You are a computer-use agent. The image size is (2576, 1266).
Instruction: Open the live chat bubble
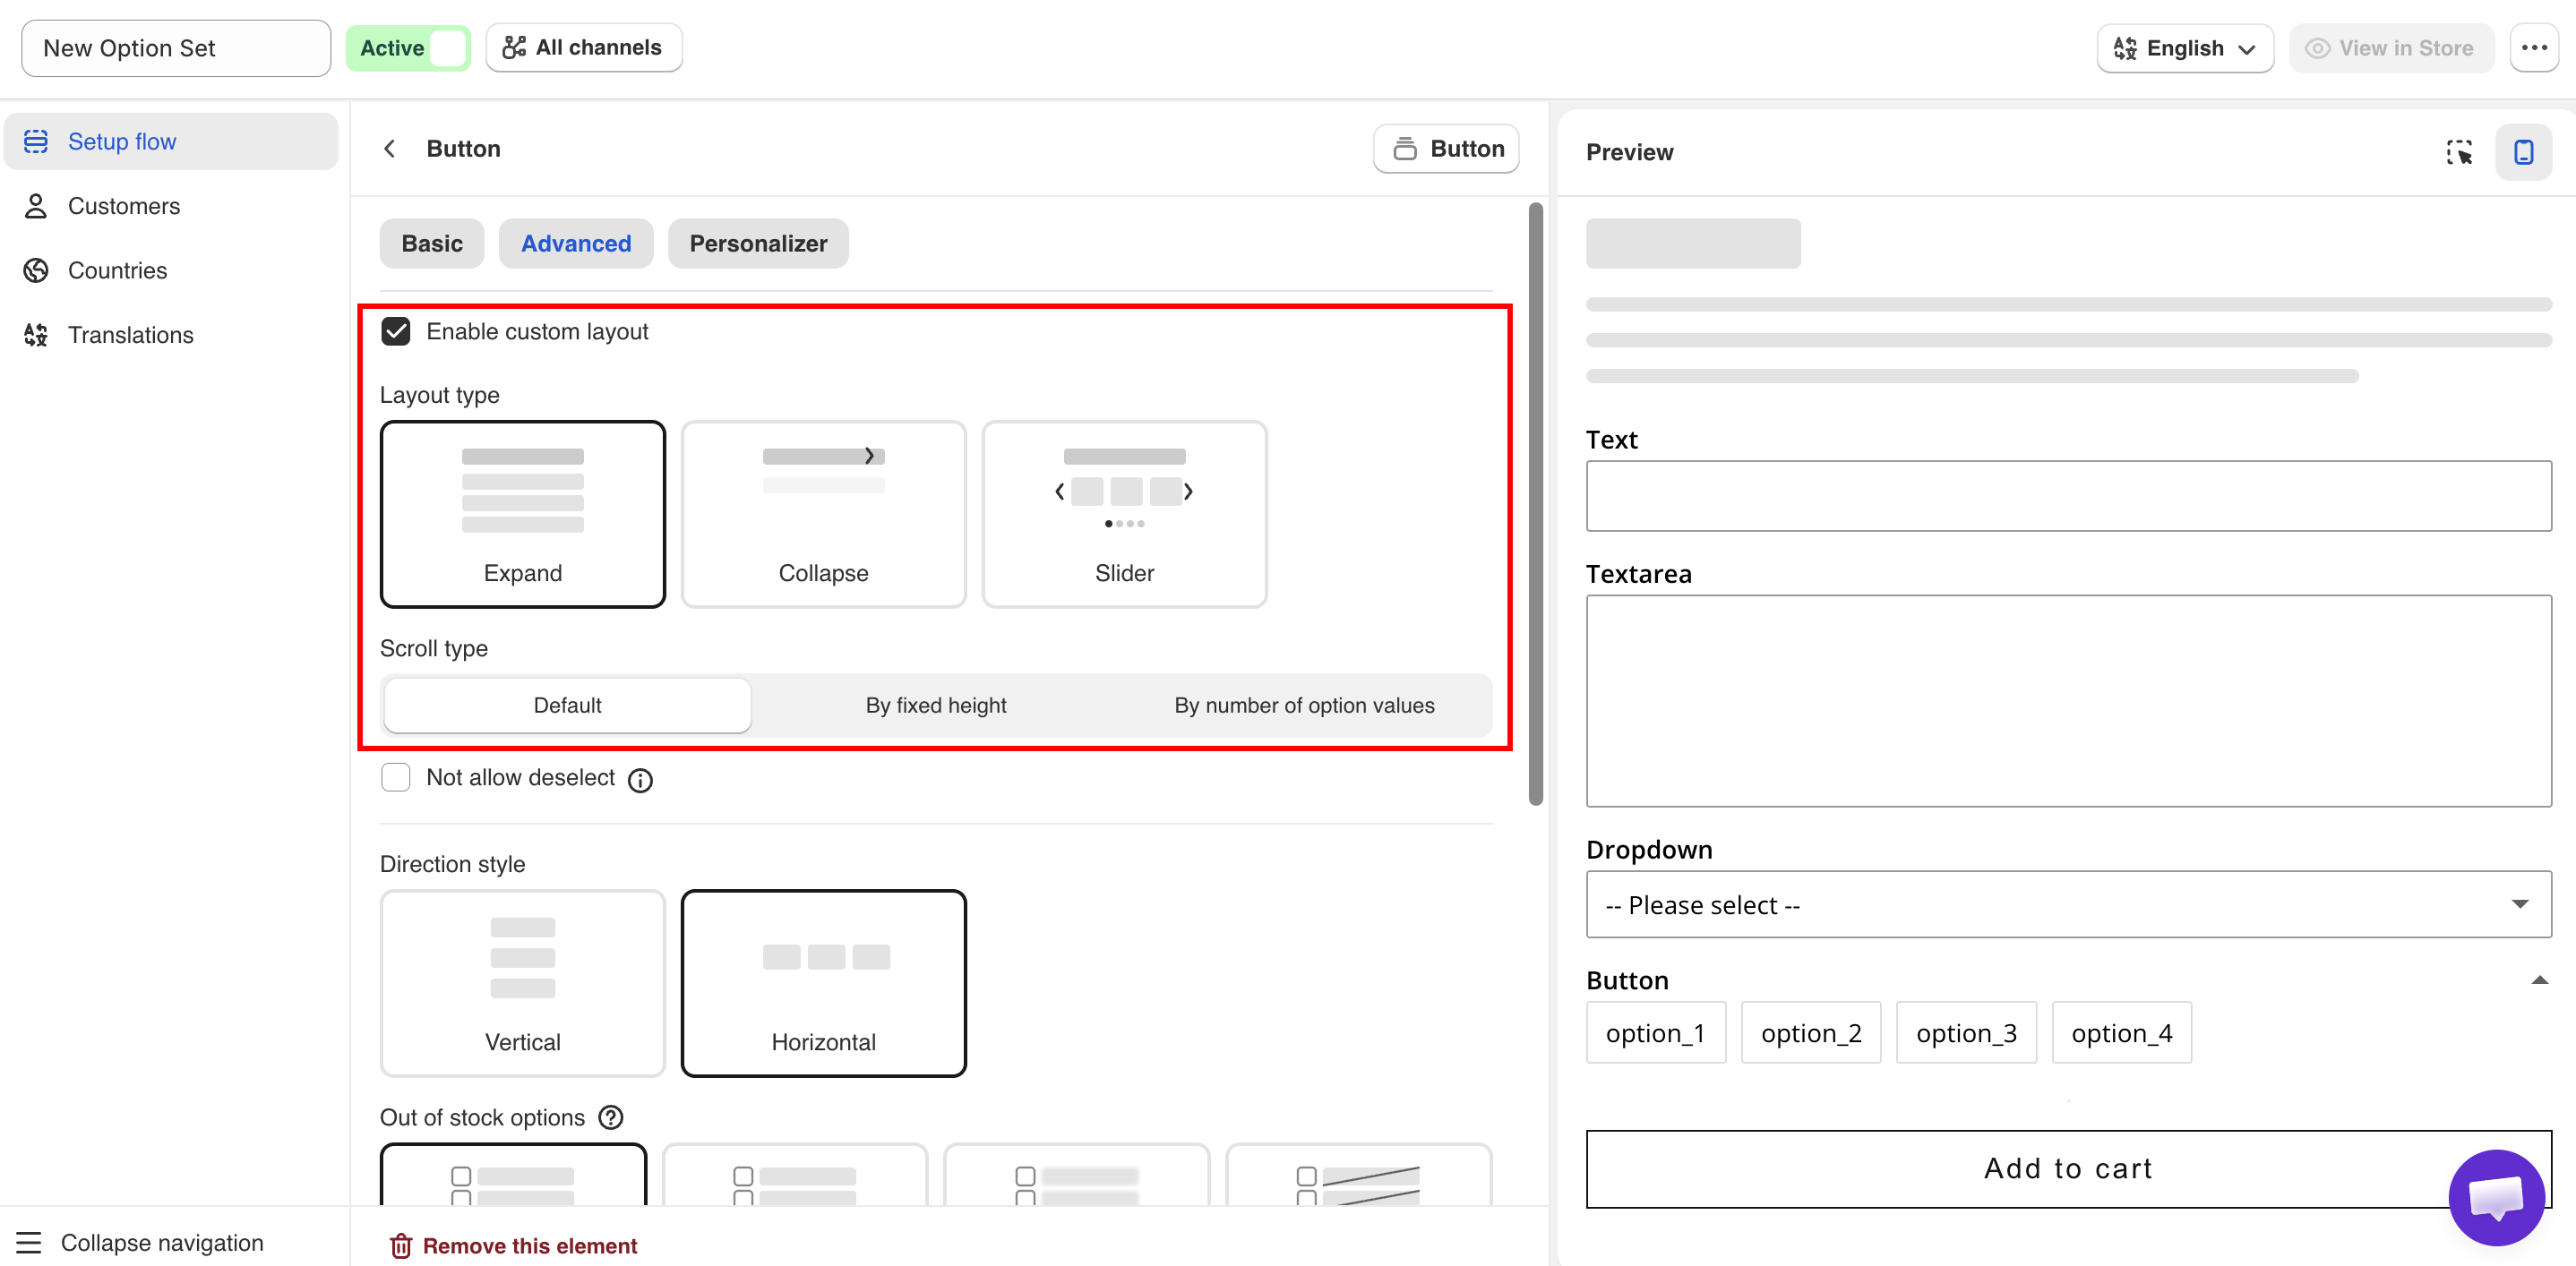tap(2496, 1197)
